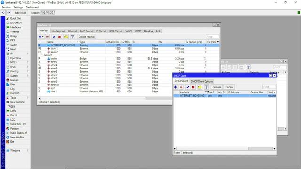Switch to DHCP Client Options tab
Image resolution: width=301 pixels, height=169 pixels.
(x=202, y=81)
